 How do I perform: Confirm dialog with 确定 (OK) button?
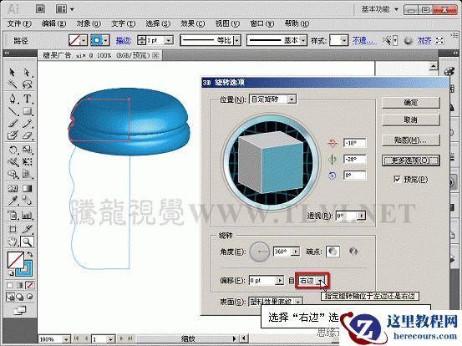[411, 103]
